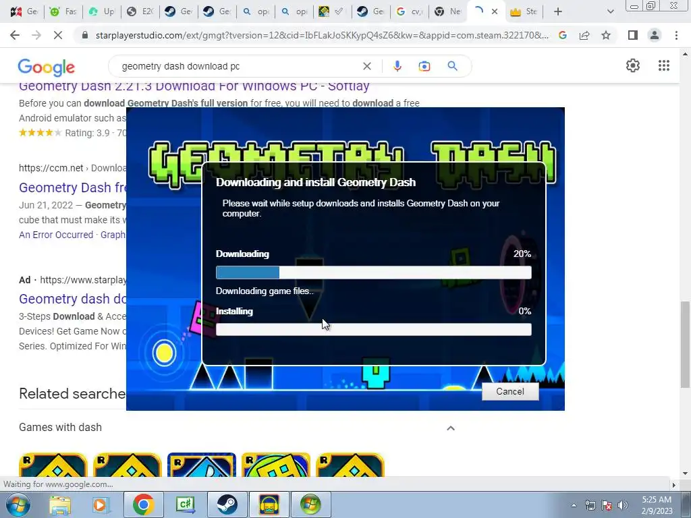
Task: Select the first game thumbnail
Action: click(53, 465)
